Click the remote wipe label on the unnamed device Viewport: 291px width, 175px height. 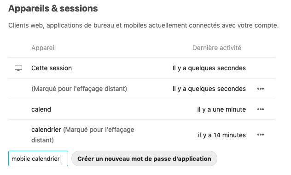click(79, 89)
